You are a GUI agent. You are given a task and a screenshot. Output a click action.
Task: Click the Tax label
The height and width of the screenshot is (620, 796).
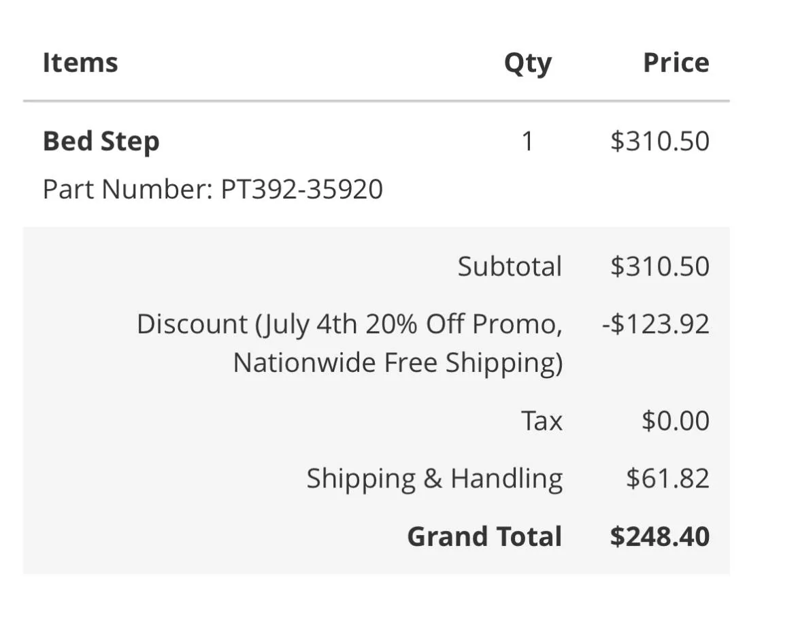(x=542, y=421)
